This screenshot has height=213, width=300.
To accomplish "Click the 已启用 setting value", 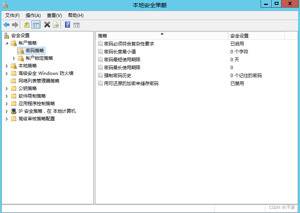I will [237, 44].
